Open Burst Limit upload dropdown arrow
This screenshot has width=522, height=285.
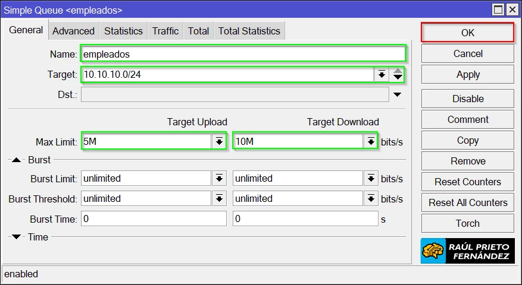(x=219, y=179)
